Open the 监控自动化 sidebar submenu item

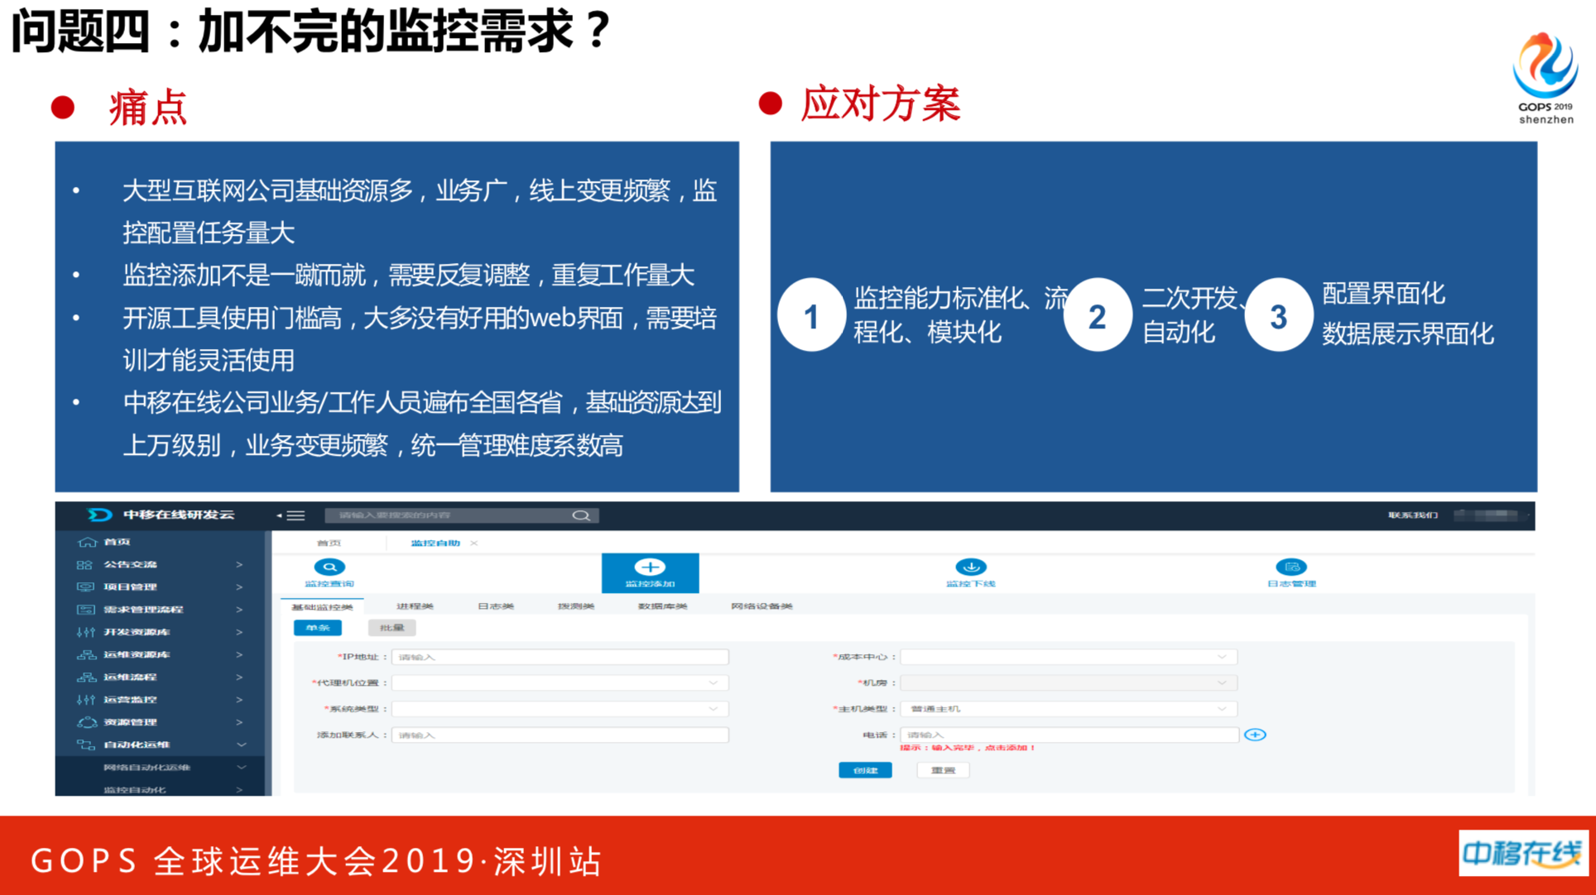click(134, 790)
